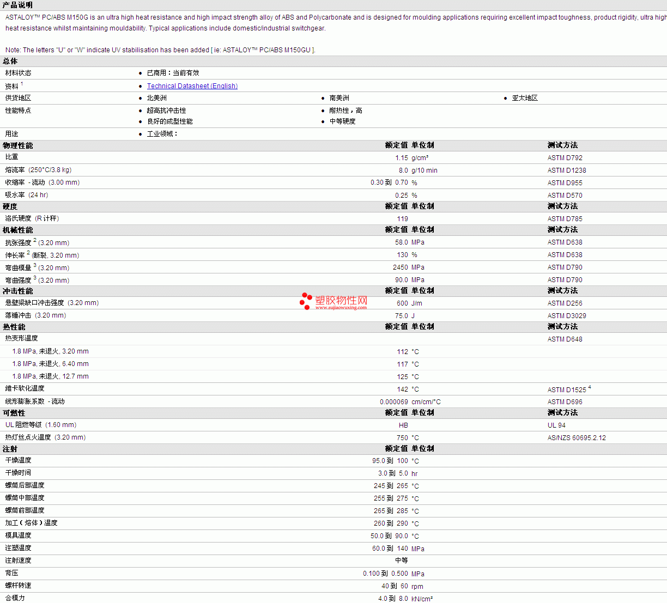The image size is (667, 603).
Task: Click the 落锤冲击 row label
Action: [x=36, y=315]
